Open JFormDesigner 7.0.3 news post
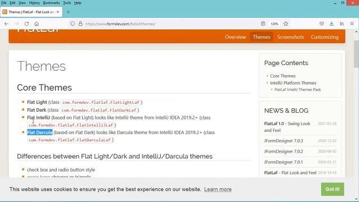Viewport: 359px width, 202px height. 283,141
